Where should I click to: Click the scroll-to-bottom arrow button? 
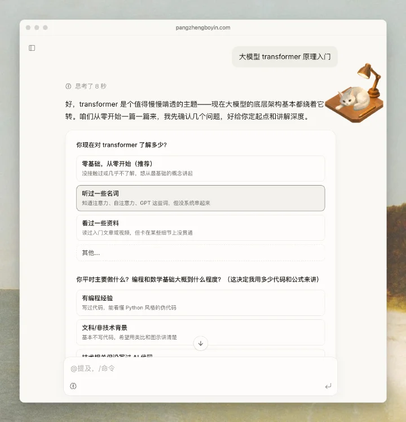tap(200, 343)
